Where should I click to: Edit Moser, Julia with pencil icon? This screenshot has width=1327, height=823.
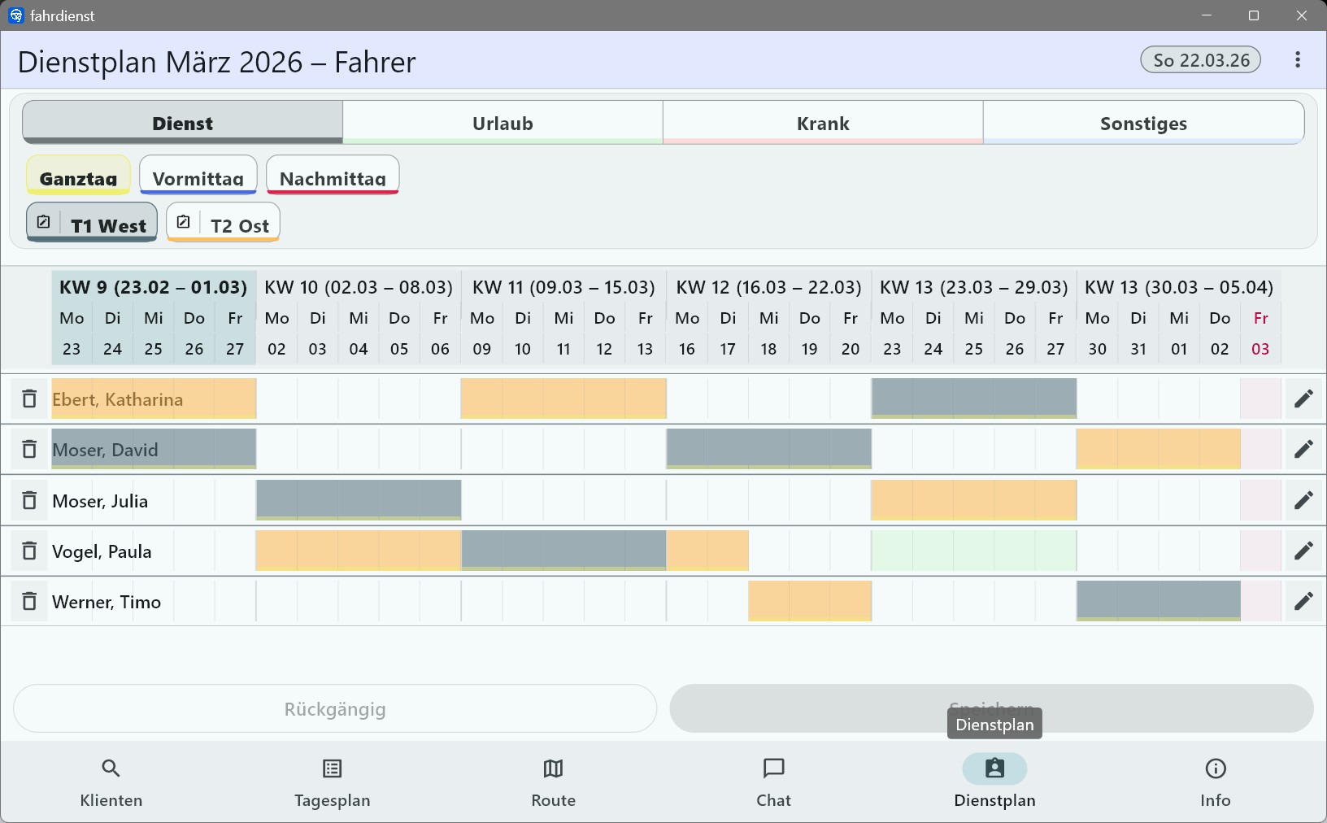pos(1303,501)
